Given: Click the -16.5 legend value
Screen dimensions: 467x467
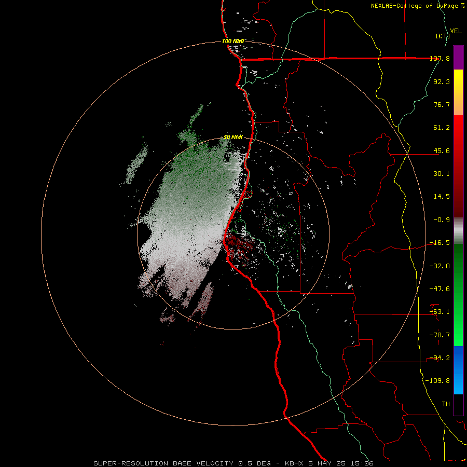Looking at the screenshot, I should click(x=439, y=243).
